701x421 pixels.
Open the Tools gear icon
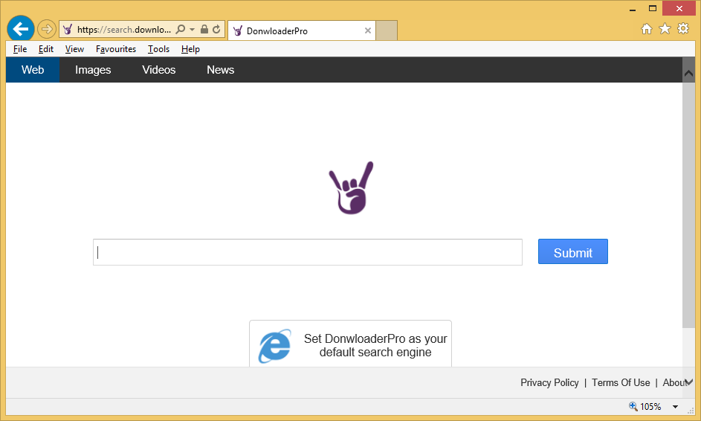pyautogui.click(x=682, y=29)
